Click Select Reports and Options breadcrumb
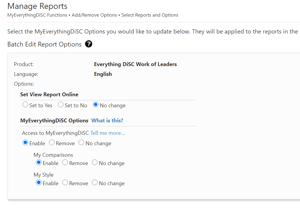Viewport: 300px width, 208px height. coord(150,15)
